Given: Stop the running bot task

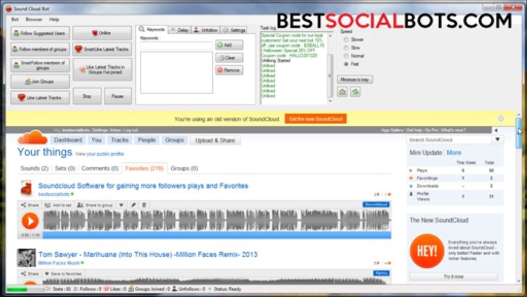Looking at the screenshot, I should pyautogui.click(x=87, y=96).
